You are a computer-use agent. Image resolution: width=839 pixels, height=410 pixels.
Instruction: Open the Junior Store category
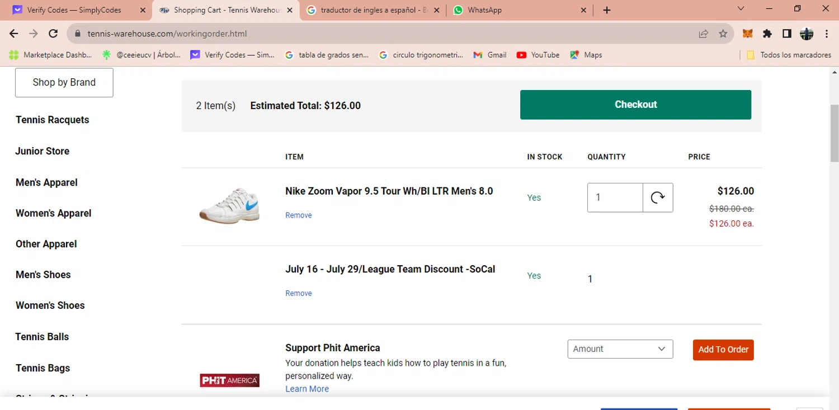43,151
